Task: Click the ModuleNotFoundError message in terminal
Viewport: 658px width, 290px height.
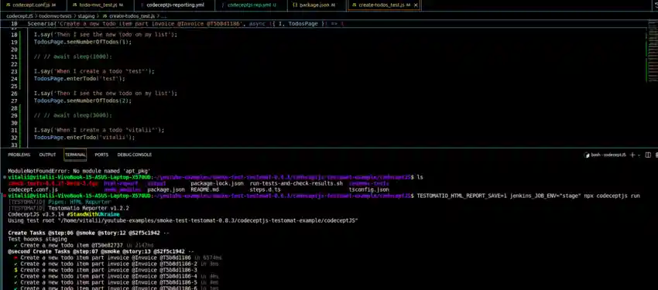Action: click(x=79, y=171)
